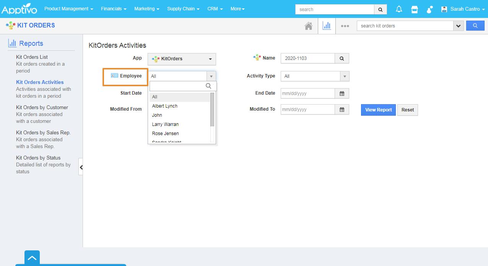Image resolution: width=488 pixels, height=266 pixels.
Task: Open the Product Management menu
Action: tap(68, 9)
